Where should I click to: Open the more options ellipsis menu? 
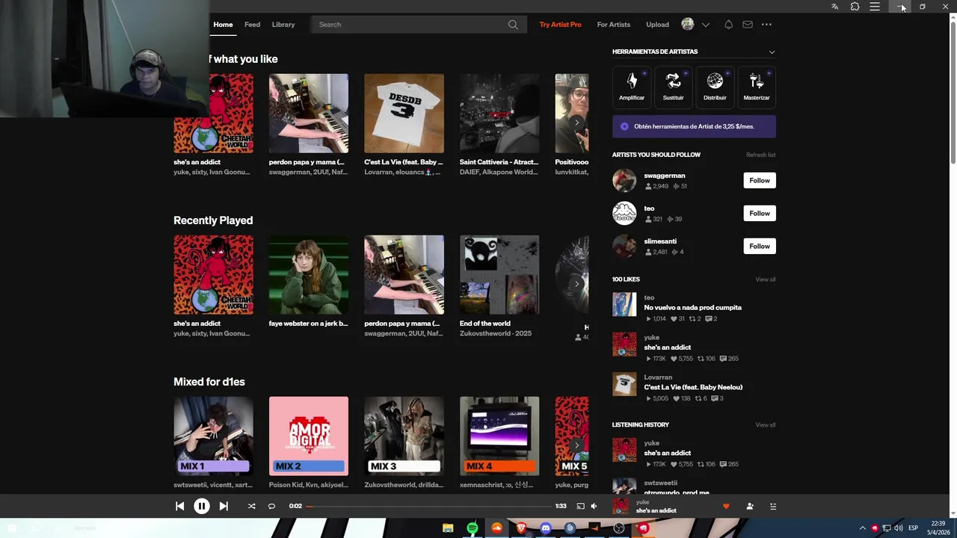pos(766,25)
